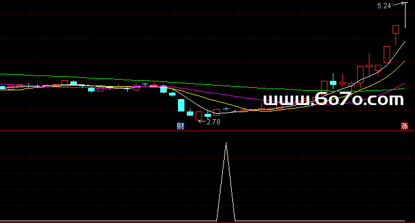Click the red 涨 marker icon
The height and width of the screenshot is (223, 415).
404,126
